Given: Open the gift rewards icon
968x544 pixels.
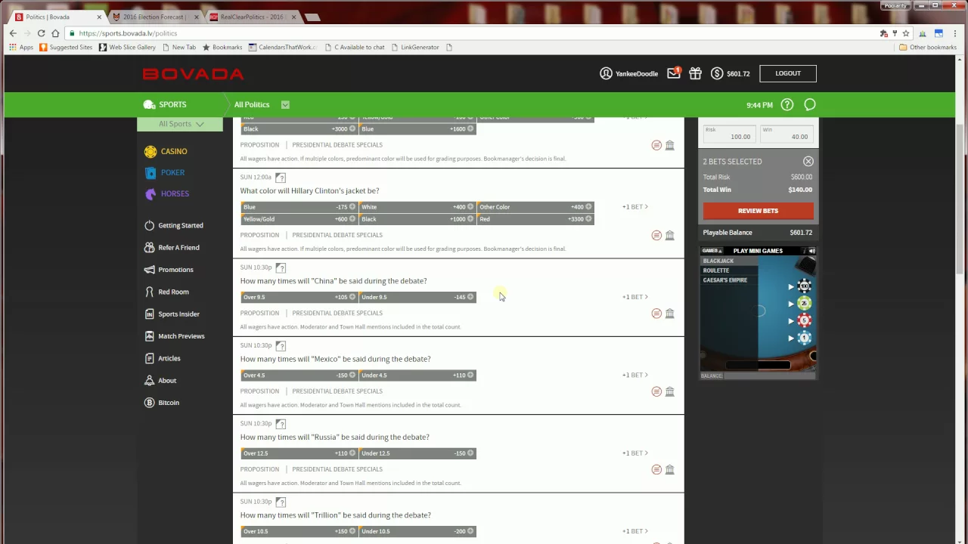Looking at the screenshot, I should pos(695,73).
